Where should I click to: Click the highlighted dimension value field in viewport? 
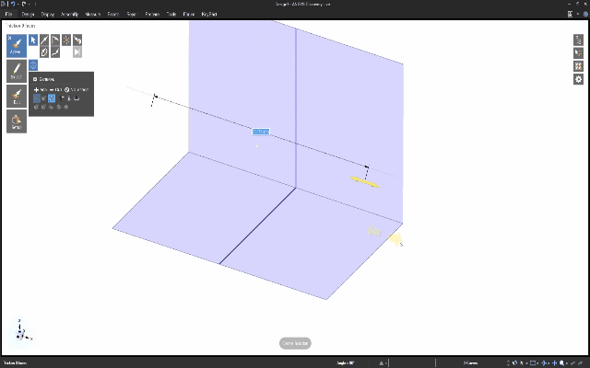tap(261, 132)
